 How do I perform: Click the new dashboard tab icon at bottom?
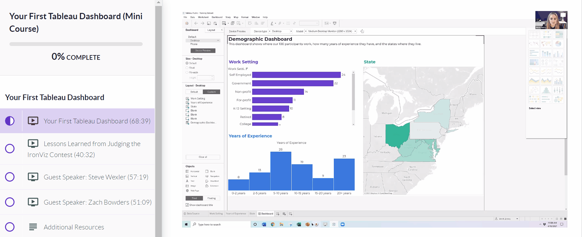pyautogui.click(x=284, y=214)
